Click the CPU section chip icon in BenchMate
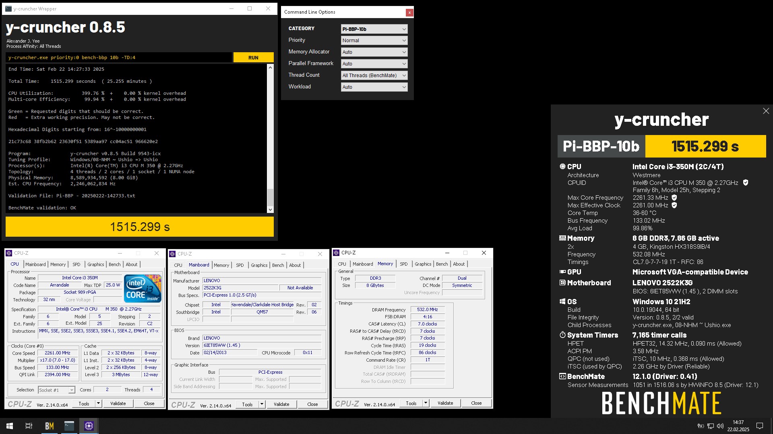 tap(562, 166)
